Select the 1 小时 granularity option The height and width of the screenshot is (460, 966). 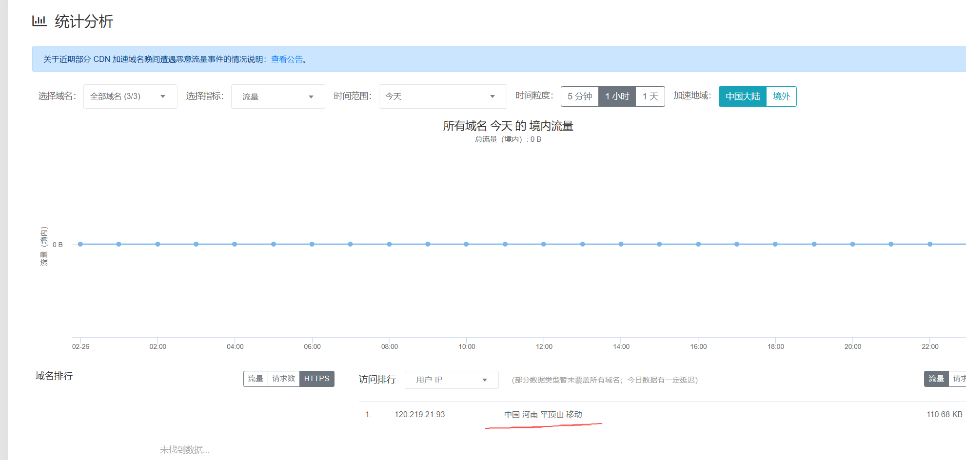pos(617,96)
